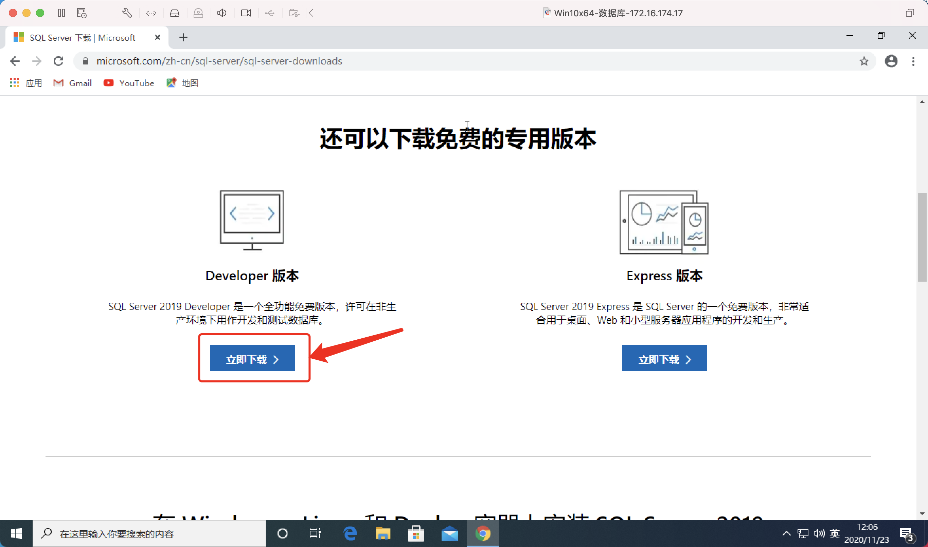
Task: Click the Developer edition monitor illustration
Action: point(252,221)
